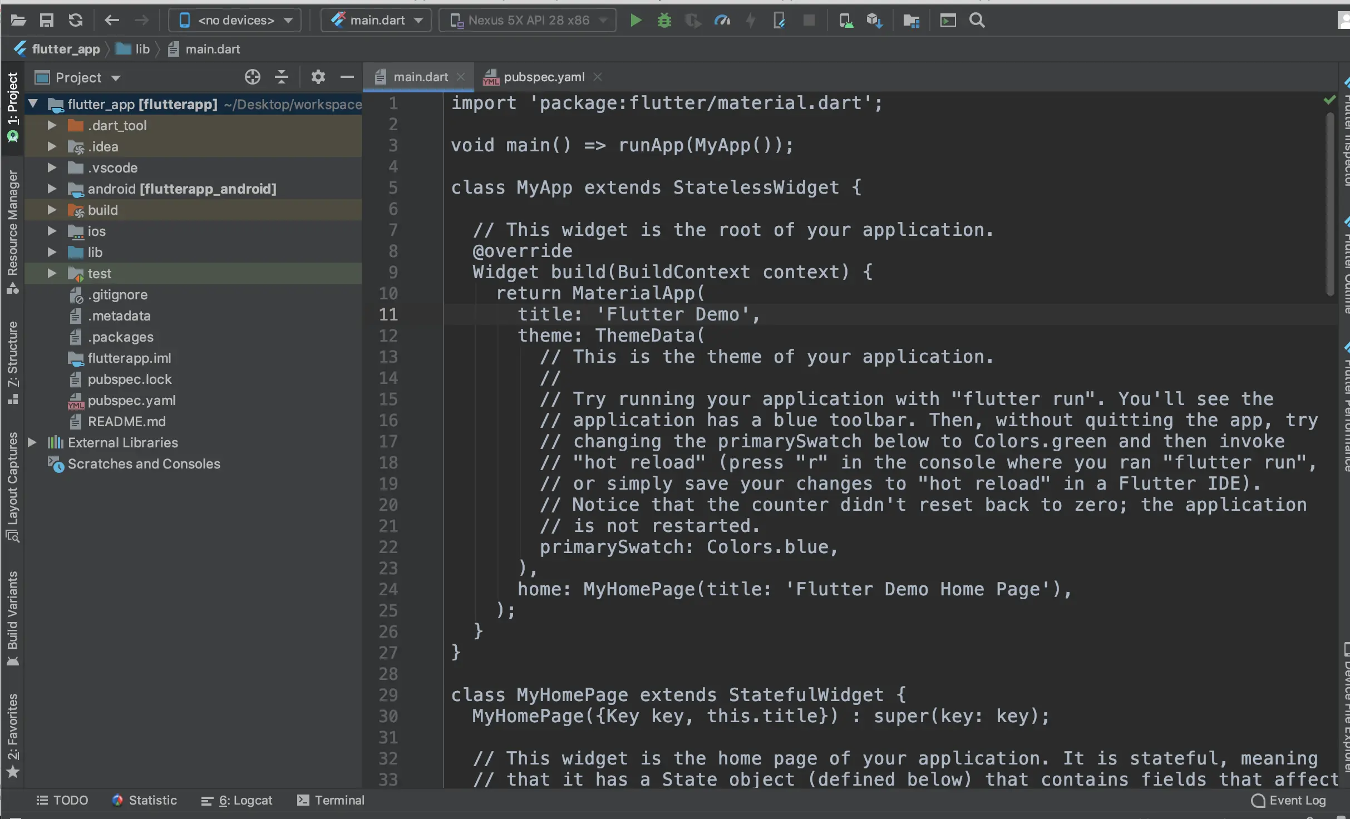Start debugging with the bug icon
This screenshot has height=819, width=1350.
[x=664, y=21]
